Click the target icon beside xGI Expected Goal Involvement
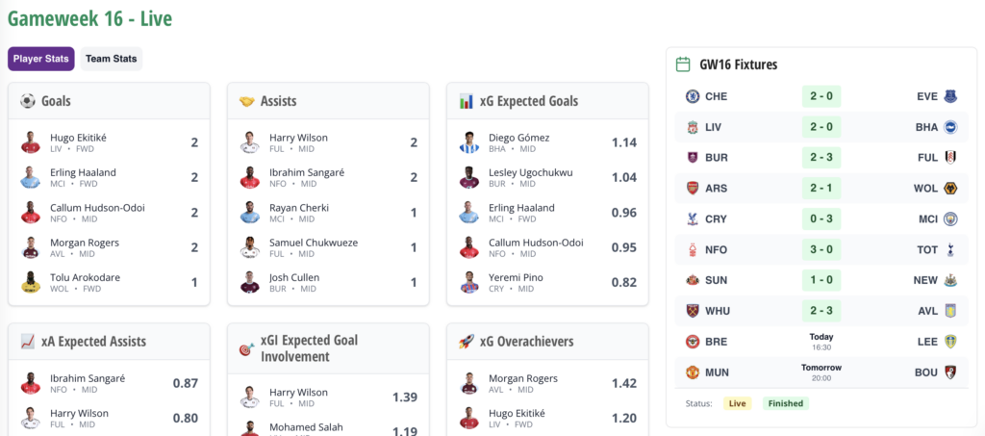This screenshot has height=436, width=985. (x=246, y=349)
